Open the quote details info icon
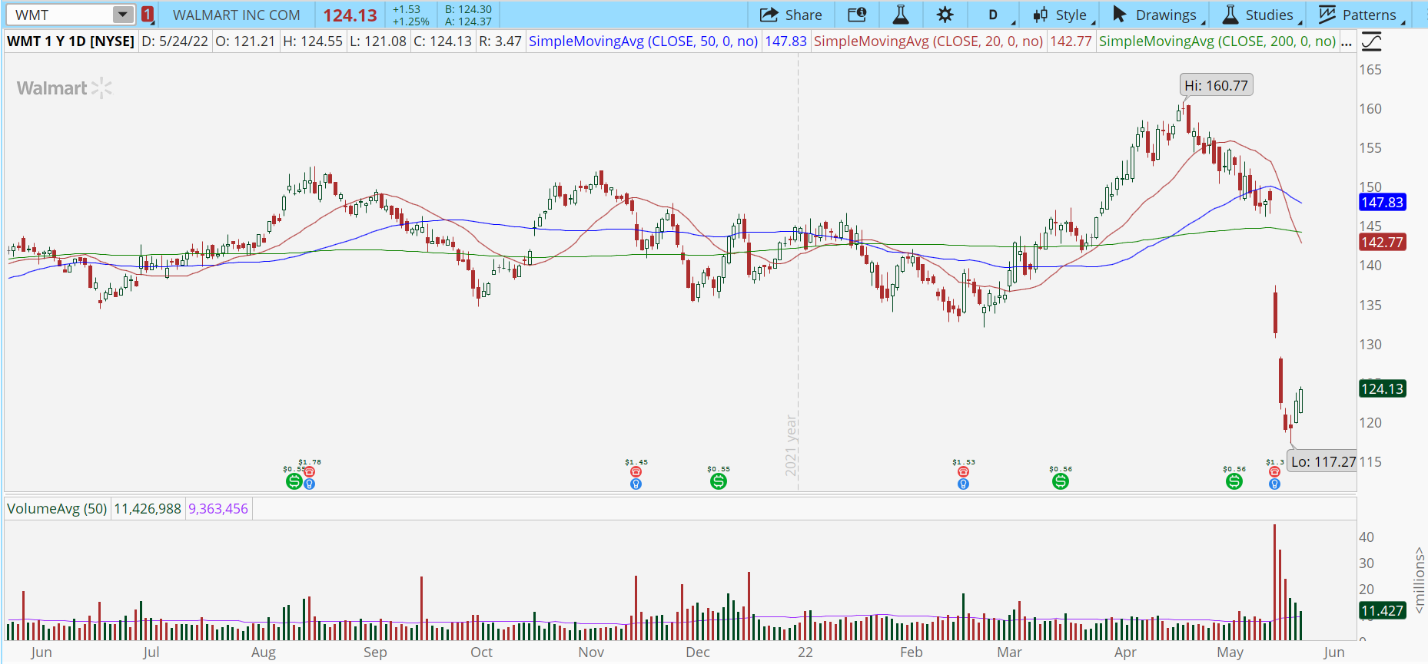Viewport: 1428px width, 664px height. 857,15
